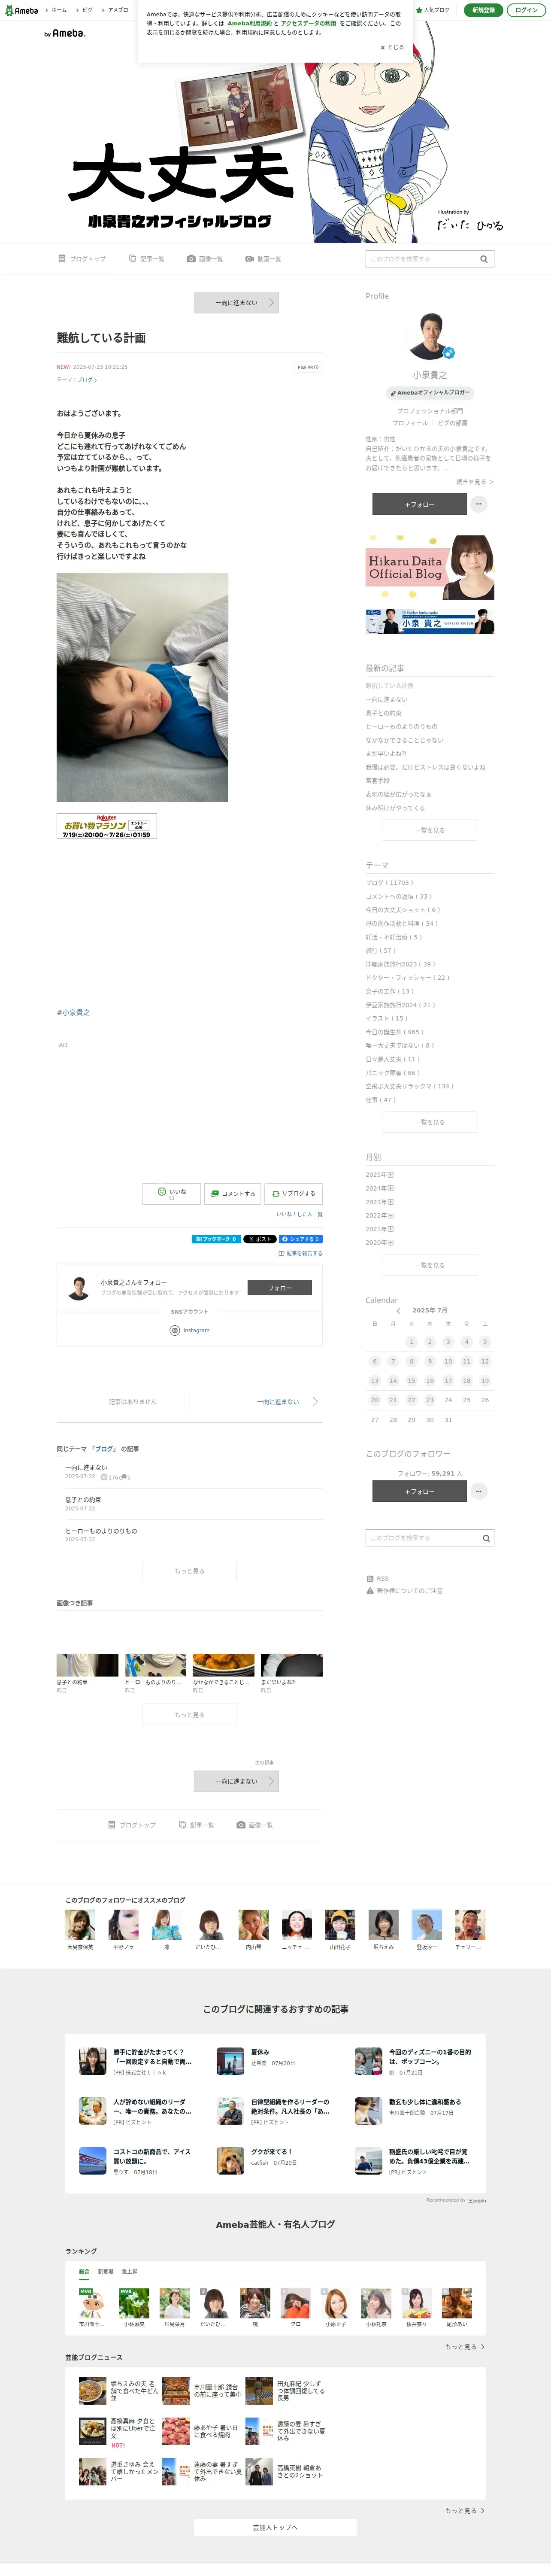551x2576 pixels.
Task: Open the 記事一覧 tab in upper nav
Action: (147, 259)
